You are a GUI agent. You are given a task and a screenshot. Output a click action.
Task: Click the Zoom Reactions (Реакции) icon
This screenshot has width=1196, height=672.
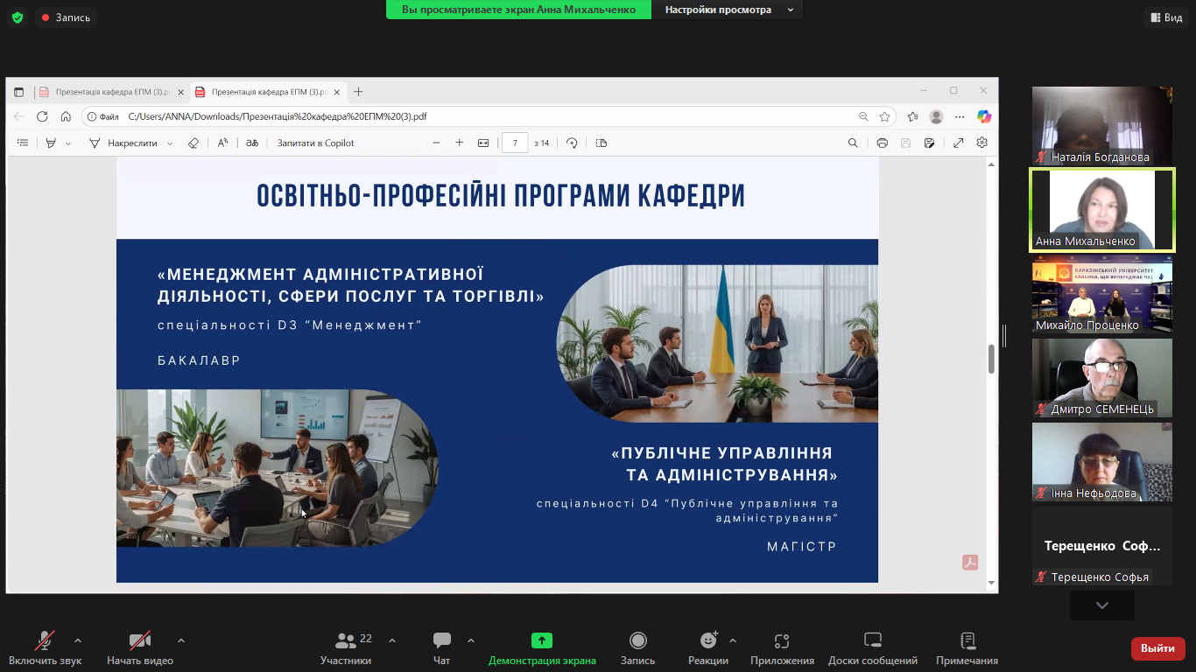pos(707,641)
